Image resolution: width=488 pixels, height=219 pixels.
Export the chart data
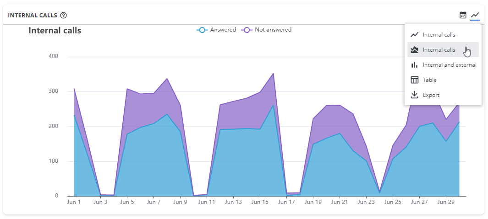[x=431, y=95]
